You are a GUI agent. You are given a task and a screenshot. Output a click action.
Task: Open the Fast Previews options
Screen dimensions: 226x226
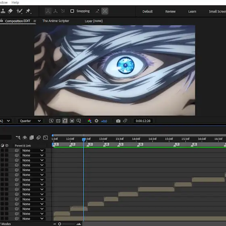tap(51, 121)
